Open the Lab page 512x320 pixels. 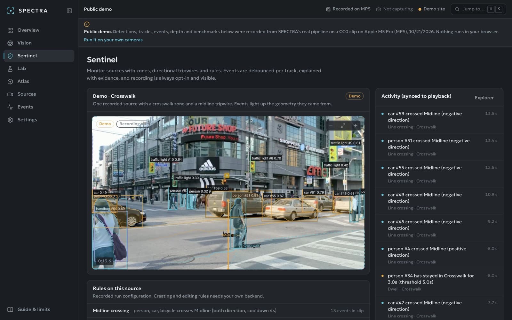click(x=39, y=68)
